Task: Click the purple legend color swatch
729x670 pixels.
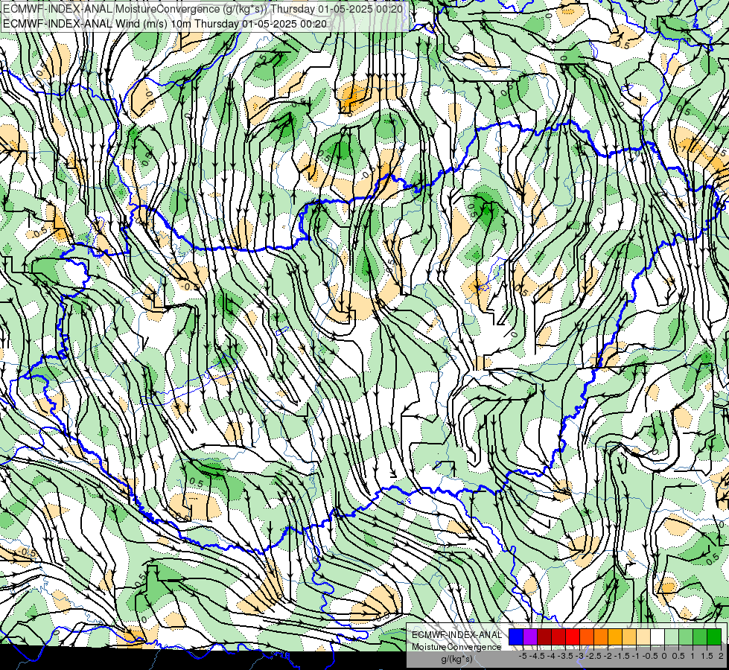Action: click(x=530, y=636)
